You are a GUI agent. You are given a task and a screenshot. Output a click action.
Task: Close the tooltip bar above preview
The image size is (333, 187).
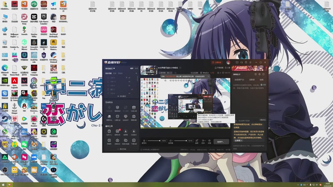208,76
